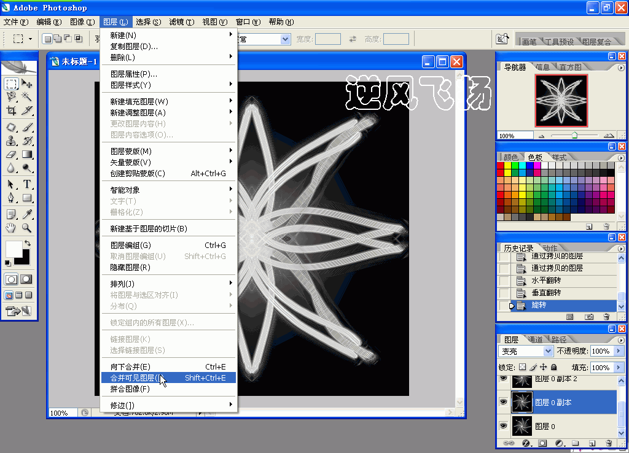The image size is (629, 453).
Task: Expand the 图层样式(Y) submenu
Action: (x=168, y=85)
